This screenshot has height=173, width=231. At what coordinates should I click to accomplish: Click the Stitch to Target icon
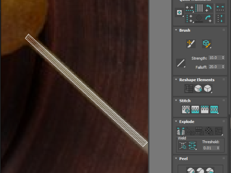click(x=186, y=110)
